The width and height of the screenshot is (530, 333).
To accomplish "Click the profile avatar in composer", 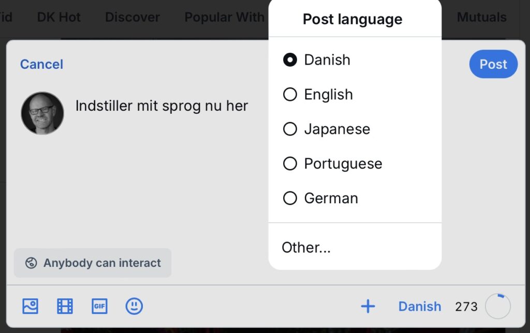I will pos(42,113).
